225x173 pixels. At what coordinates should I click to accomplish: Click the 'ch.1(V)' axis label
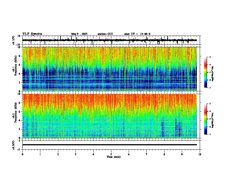coord(14,40)
